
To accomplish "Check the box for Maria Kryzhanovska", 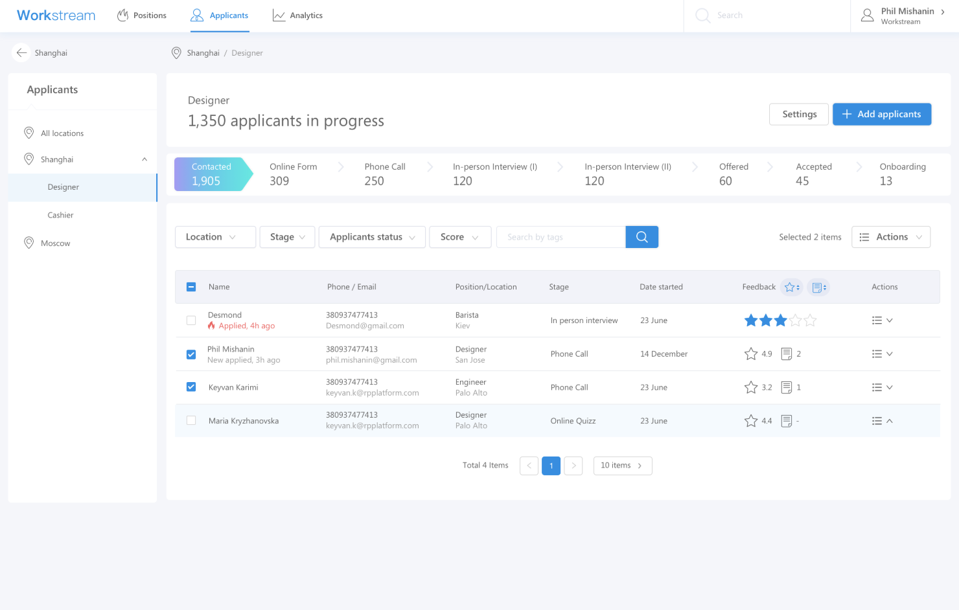I will (x=191, y=421).
